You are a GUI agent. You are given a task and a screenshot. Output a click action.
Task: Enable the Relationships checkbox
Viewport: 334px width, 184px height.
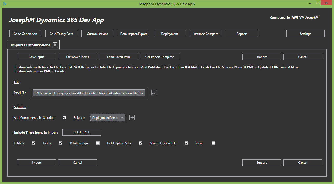coord(98,143)
